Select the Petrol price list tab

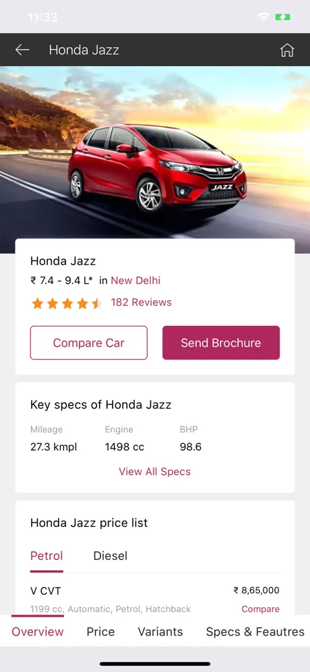pyautogui.click(x=46, y=556)
